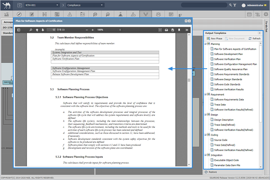270x180 pixels.
Task: Download the PDF document
Action: coord(173,30)
